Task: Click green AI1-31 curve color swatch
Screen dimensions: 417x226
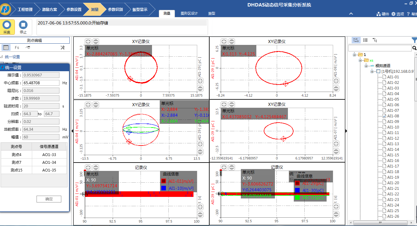Action: 298,198
